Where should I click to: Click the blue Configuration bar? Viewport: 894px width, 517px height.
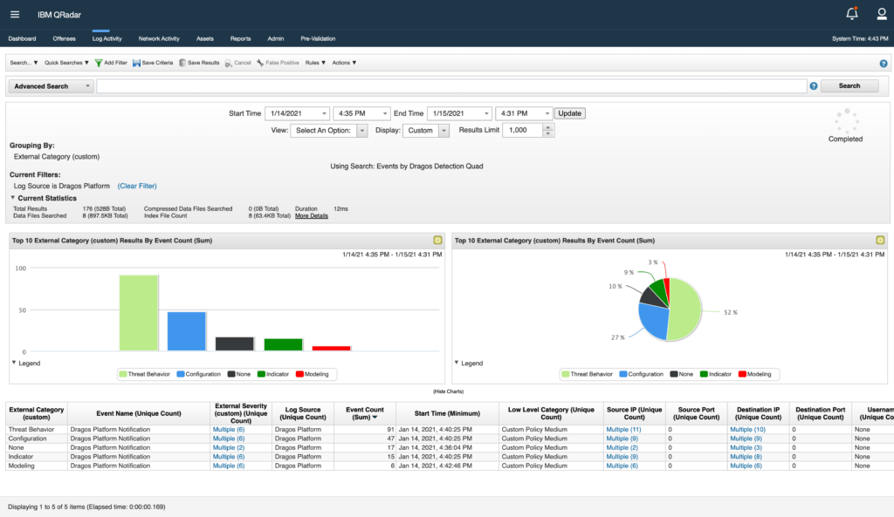(x=187, y=331)
